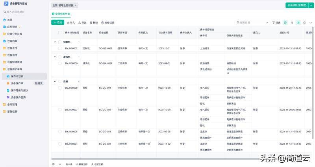Open 操作记录 operation history
The height and width of the screenshot is (167, 315).
(107, 23)
